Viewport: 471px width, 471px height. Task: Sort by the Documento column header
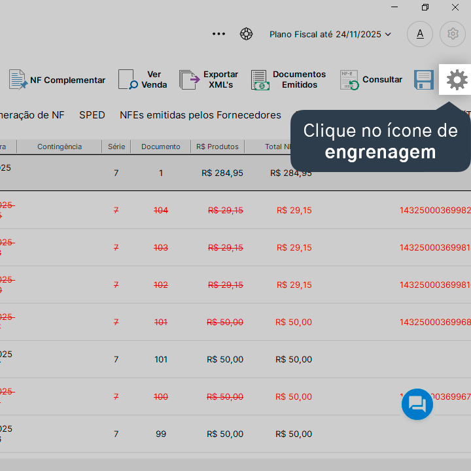pyautogui.click(x=161, y=147)
